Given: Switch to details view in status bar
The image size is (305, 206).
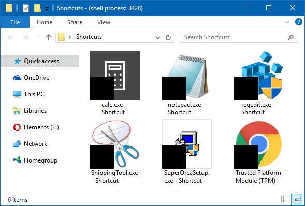Looking at the screenshot, I should point(285,199).
